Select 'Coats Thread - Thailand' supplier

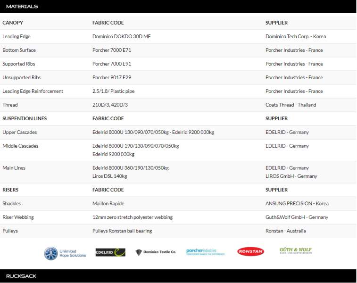coord(291,105)
